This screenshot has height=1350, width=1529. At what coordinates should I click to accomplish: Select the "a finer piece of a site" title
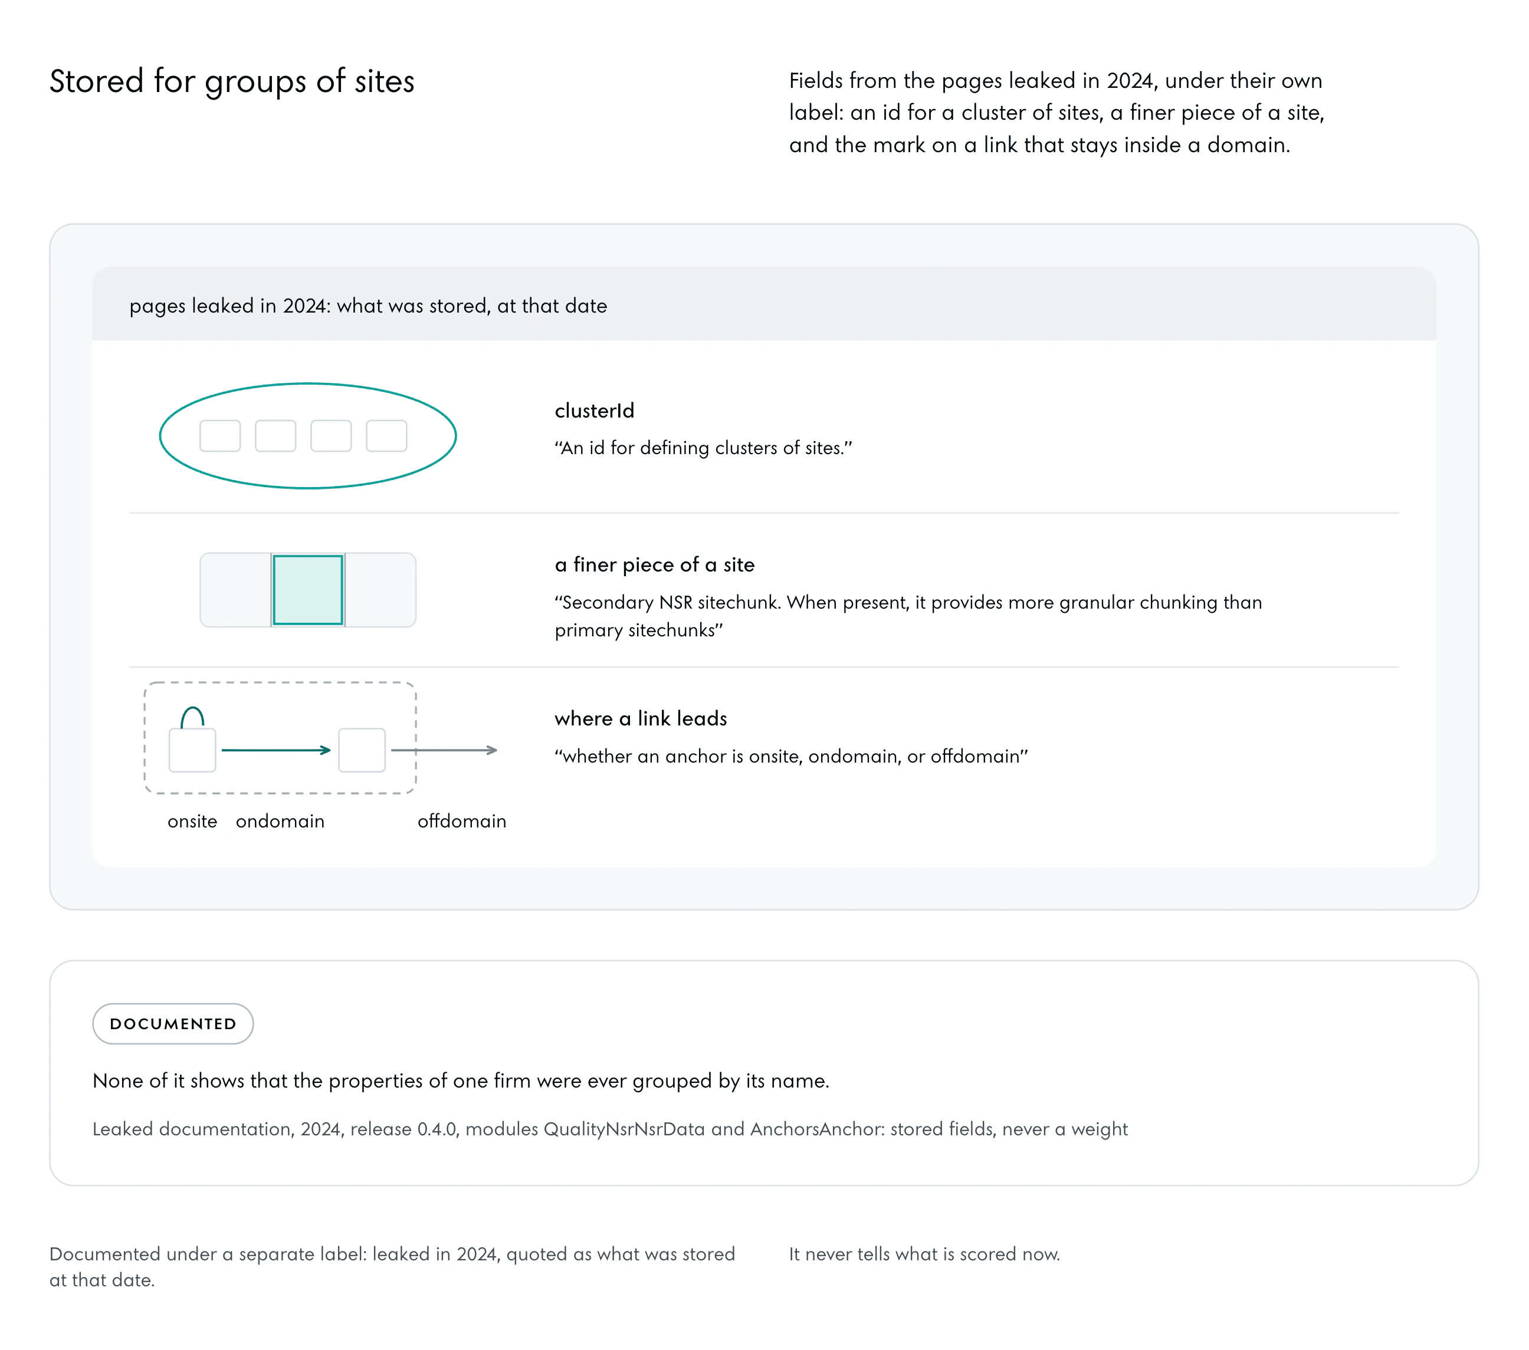[655, 564]
